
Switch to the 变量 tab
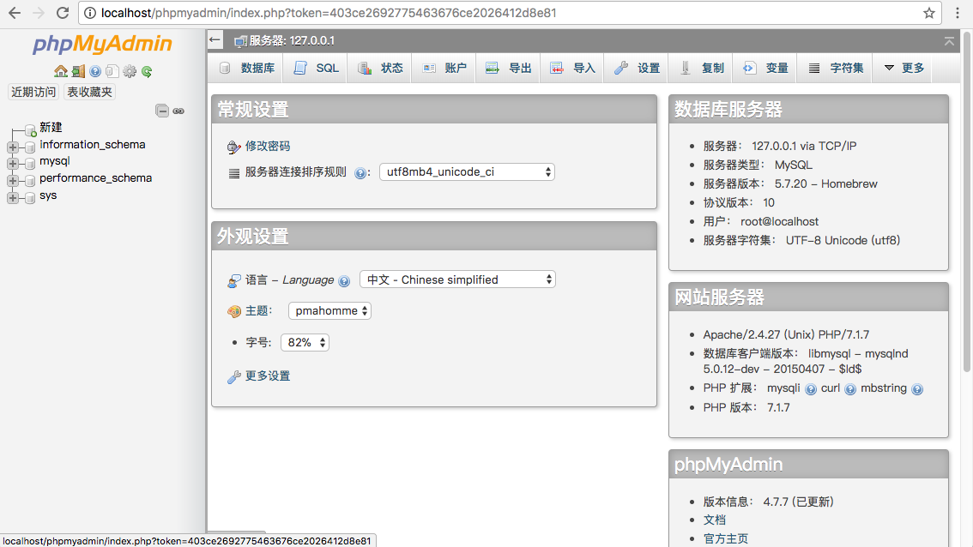(x=765, y=69)
